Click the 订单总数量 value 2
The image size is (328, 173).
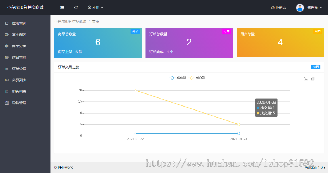(189, 42)
